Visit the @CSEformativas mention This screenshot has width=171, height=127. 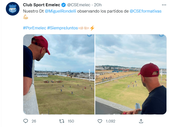pos(145,11)
